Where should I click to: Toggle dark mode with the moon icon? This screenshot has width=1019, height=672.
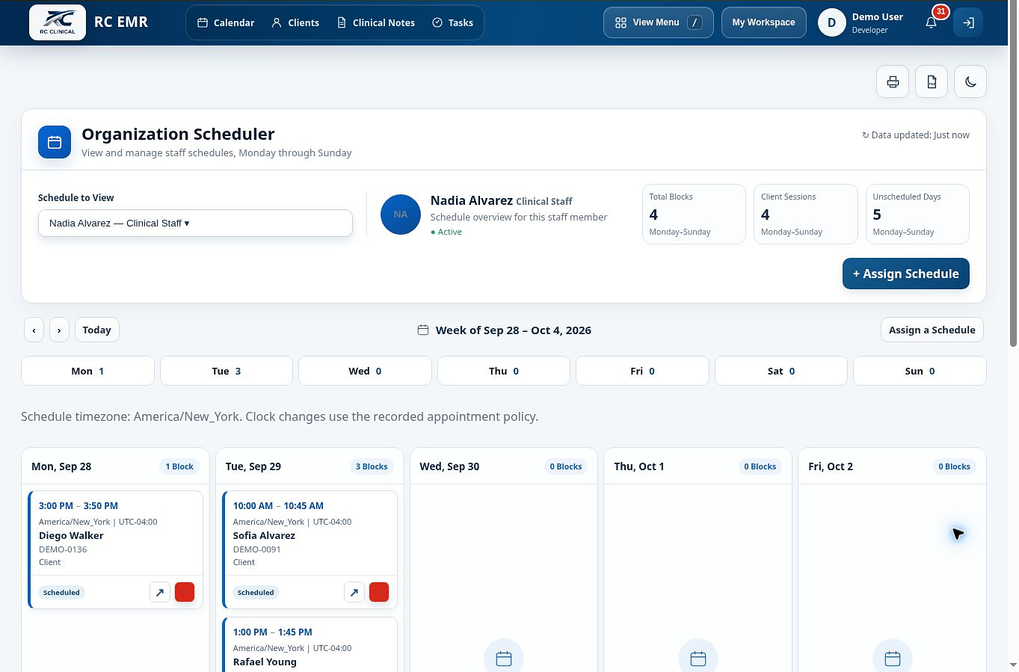click(970, 81)
